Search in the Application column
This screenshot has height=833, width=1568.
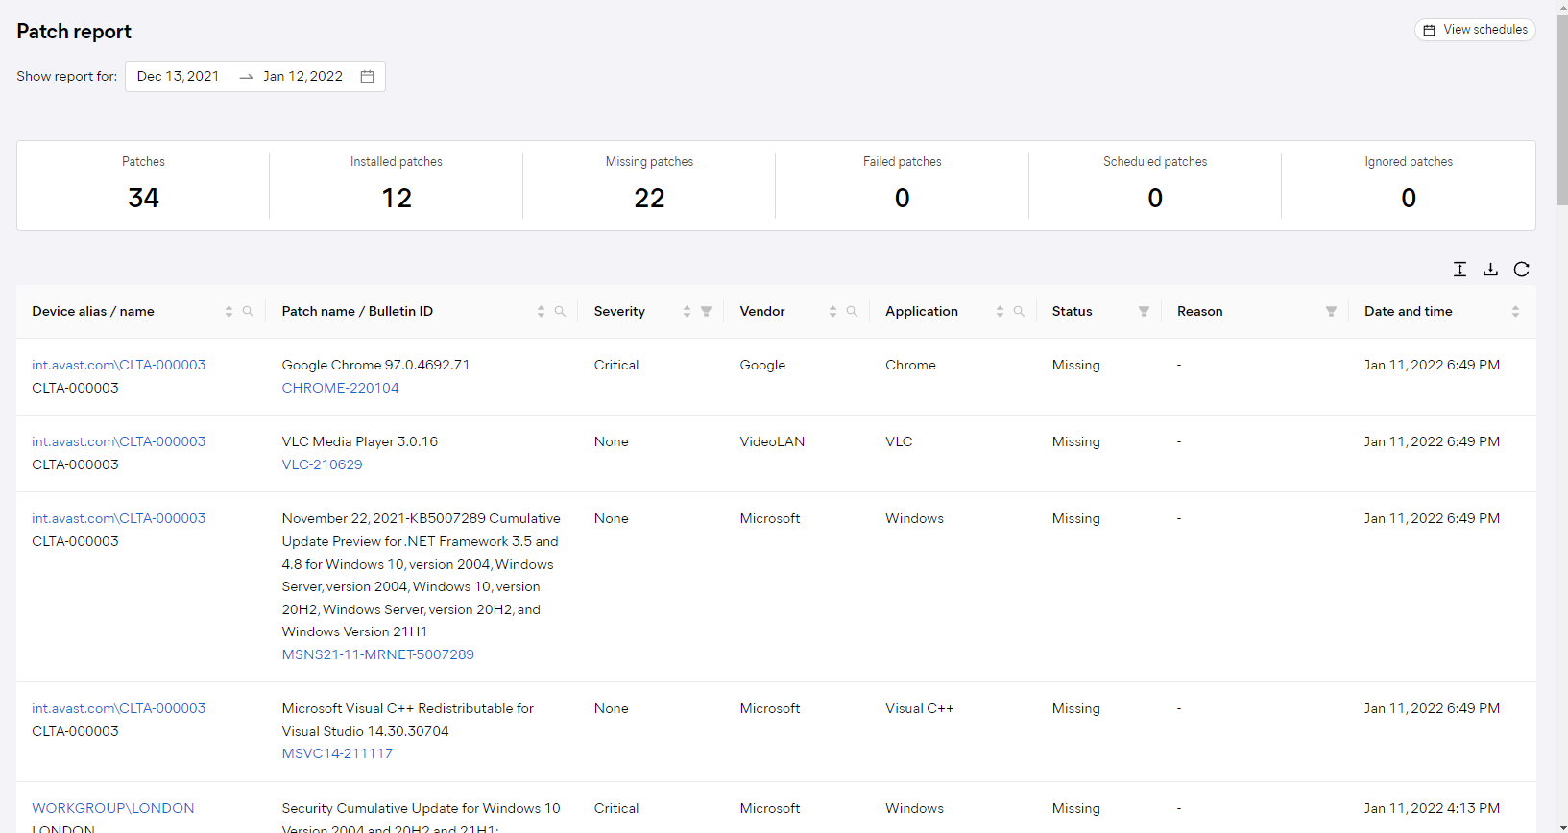(1019, 312)
